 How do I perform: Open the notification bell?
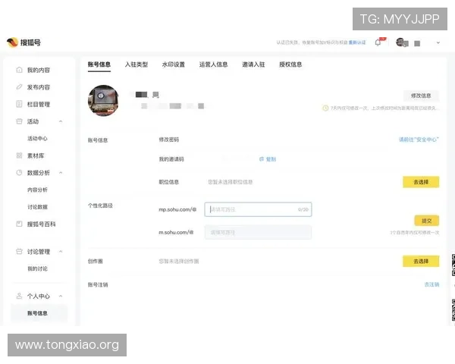378,42
